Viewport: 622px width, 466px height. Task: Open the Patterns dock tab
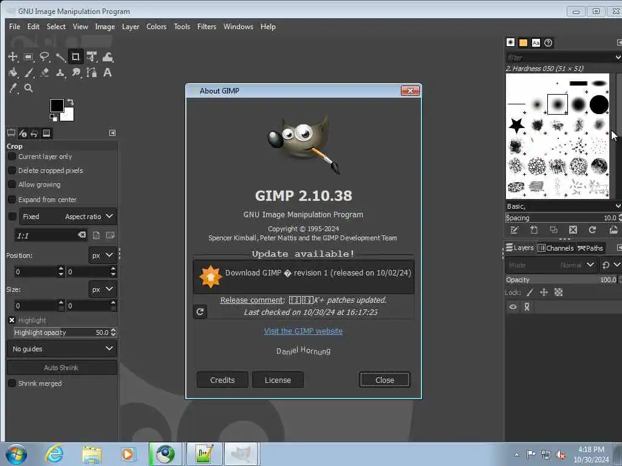pyautogui.click(x=523, y=42)
